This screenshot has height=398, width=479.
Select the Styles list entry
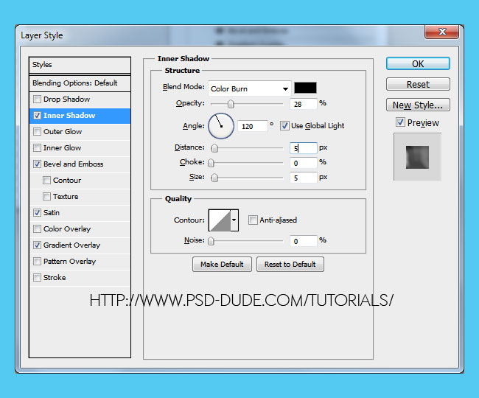(x=80, y=65)
